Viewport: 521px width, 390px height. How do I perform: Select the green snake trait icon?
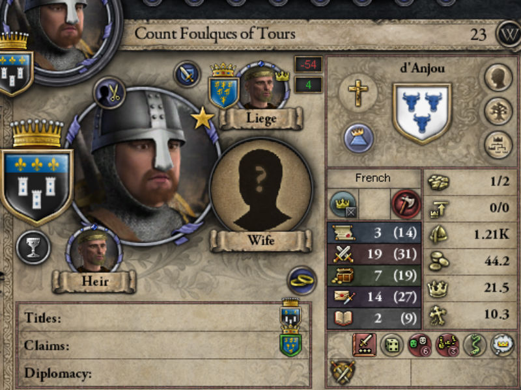click(475, 345)
